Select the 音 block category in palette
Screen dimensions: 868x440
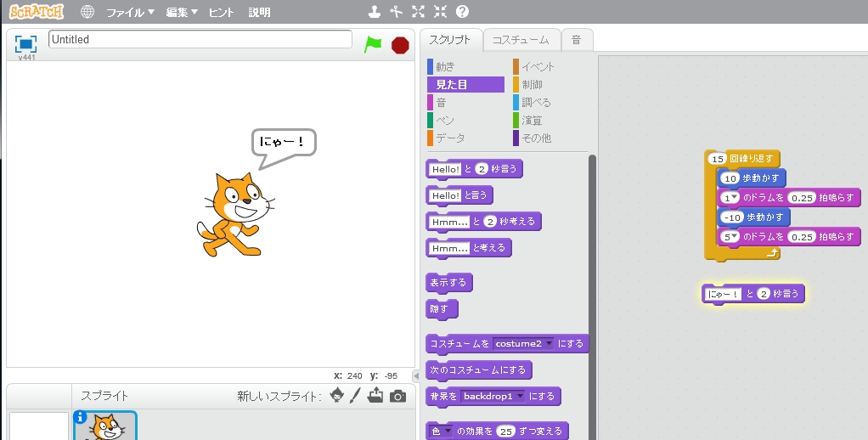[x=465, y=103]
